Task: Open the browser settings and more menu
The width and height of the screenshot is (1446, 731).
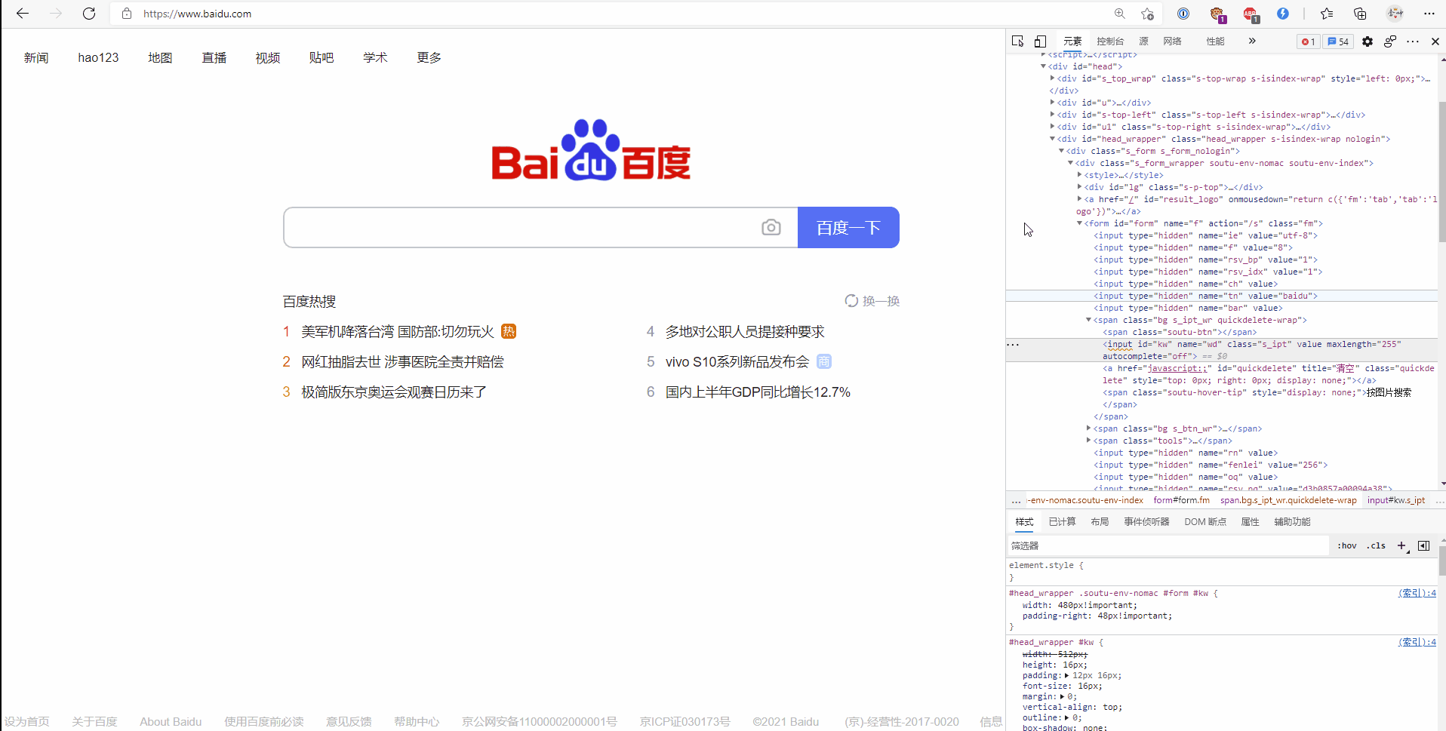Action: [1429, 14]
